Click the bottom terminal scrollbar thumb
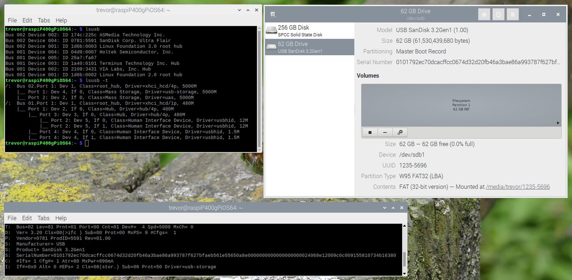Viewport: 572px width, 280px height. 404,259
